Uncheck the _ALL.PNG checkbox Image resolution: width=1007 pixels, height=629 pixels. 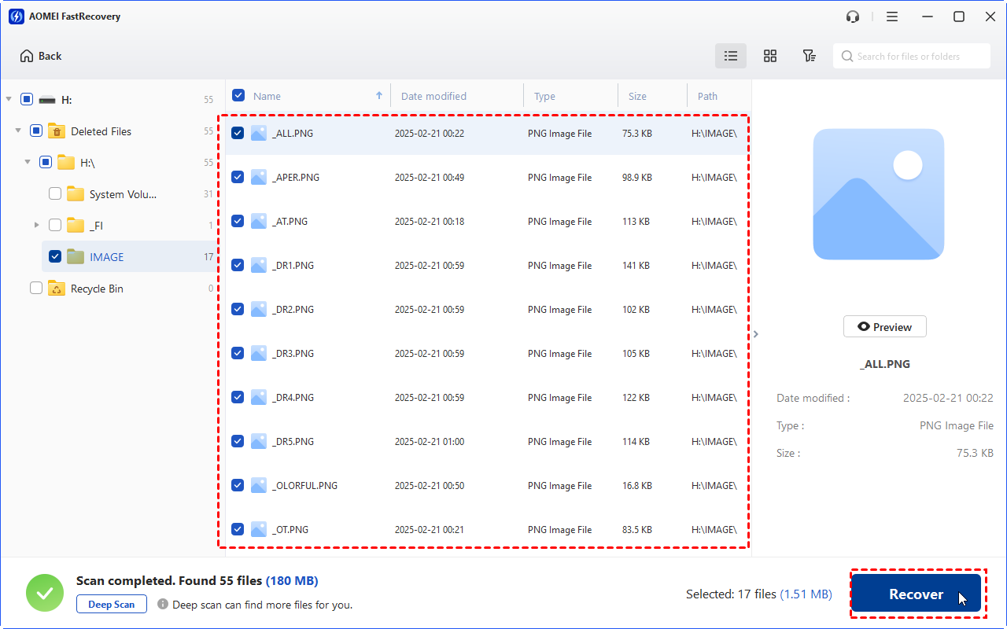tap(238, 134)
